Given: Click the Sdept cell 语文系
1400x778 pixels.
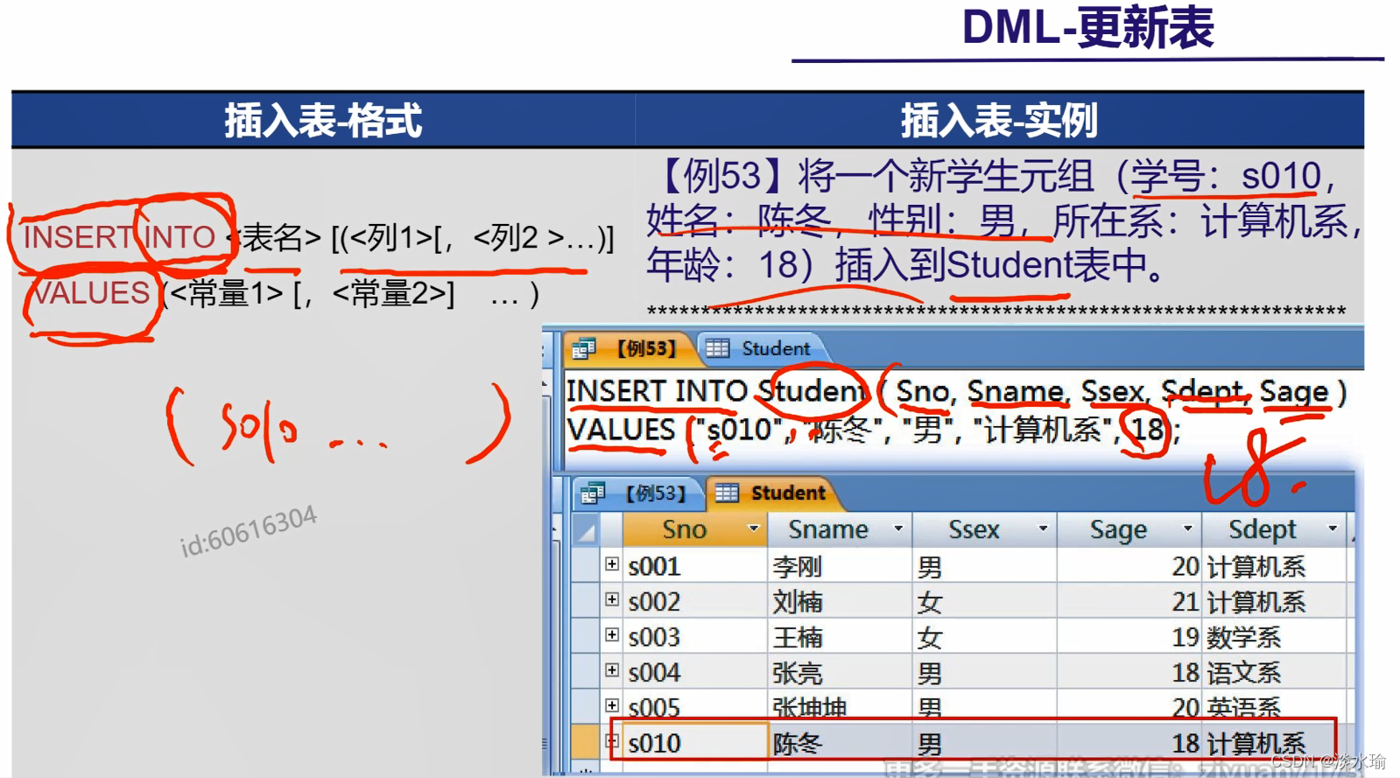Looking at the screenshot, I should (1274, 672).
